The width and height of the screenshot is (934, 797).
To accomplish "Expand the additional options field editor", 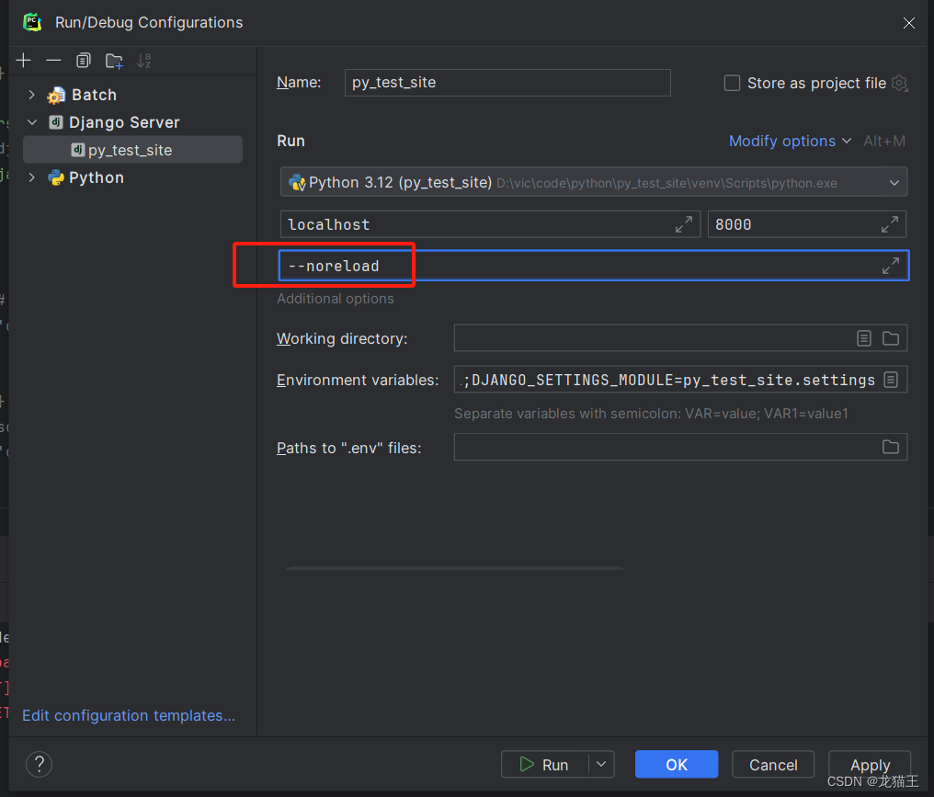I will tap(890, 265).
